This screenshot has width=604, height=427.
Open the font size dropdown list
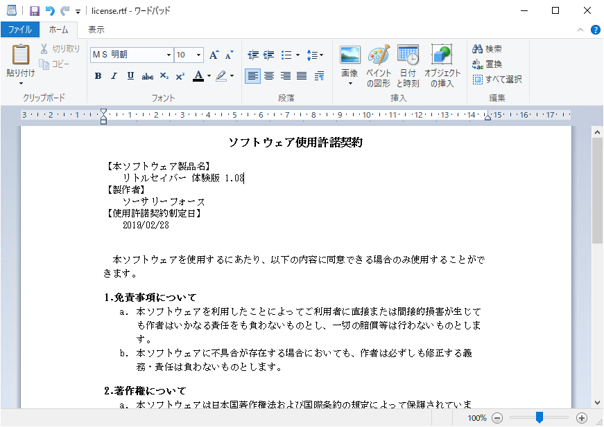coord(199,55)
